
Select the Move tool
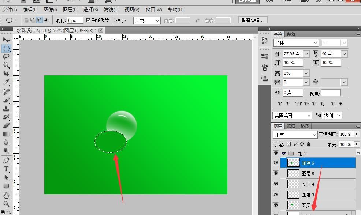6,40
